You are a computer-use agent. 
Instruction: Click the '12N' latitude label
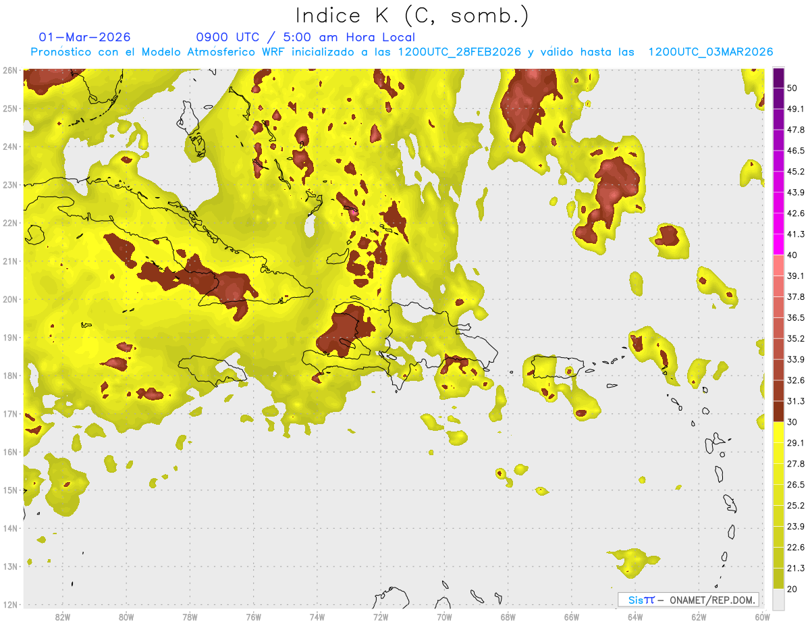9,604
